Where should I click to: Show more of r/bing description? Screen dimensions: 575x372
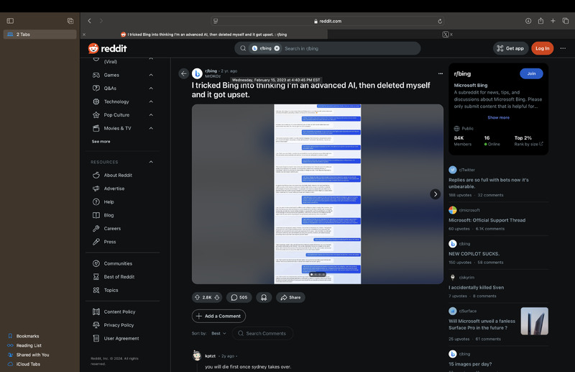(x=498, y=117)
